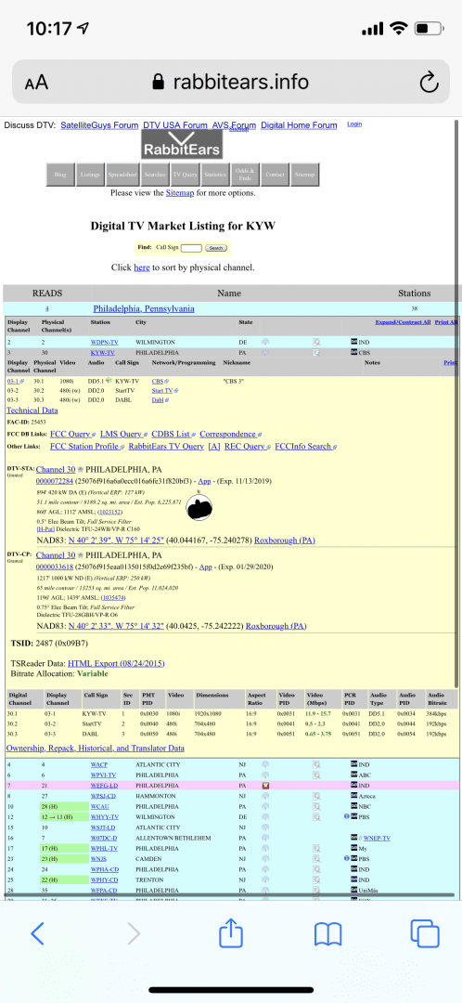
Task: Tap the rabbitears.info address bar
Action: tap(231, 82)
